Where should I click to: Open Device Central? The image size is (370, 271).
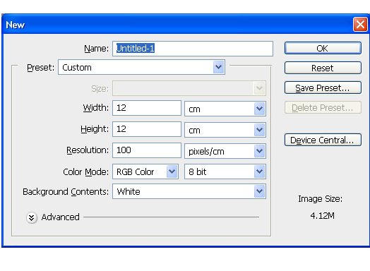click(x=323, y=140)
